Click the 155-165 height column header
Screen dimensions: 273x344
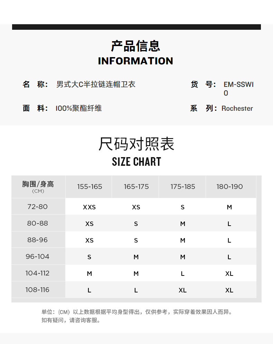coord(90,187)
